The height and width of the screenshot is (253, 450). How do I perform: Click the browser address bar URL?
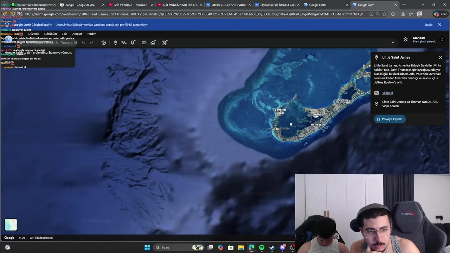[195, 14]
